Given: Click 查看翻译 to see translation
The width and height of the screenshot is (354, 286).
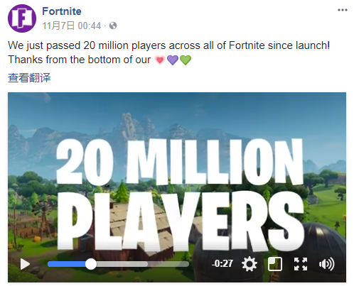Looking at the screenshot, I should tap(29, 77).
